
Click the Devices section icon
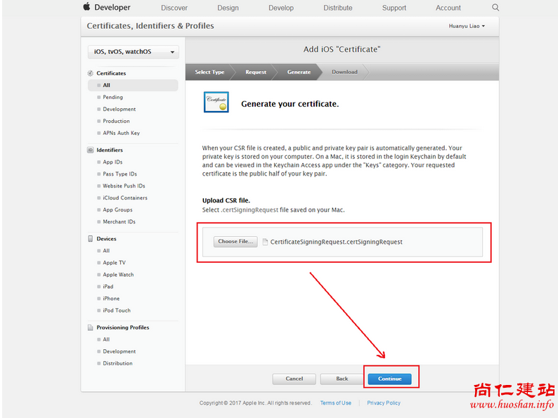coord(90,239)
